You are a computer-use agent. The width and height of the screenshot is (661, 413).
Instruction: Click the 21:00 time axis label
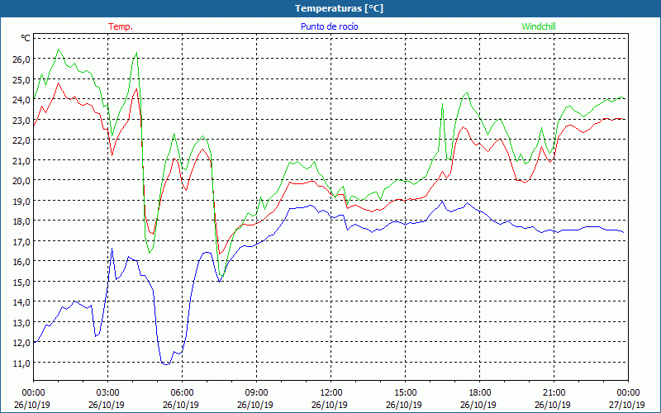click(x=554, y=393)
